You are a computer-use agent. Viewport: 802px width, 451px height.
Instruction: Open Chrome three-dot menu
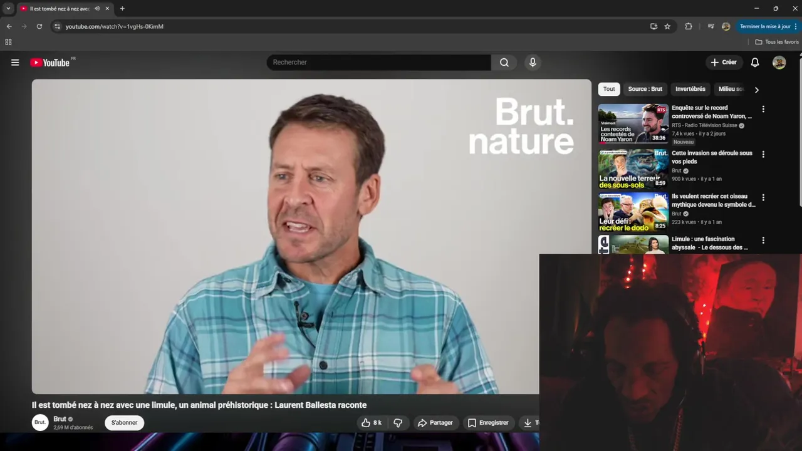point(796,26)
